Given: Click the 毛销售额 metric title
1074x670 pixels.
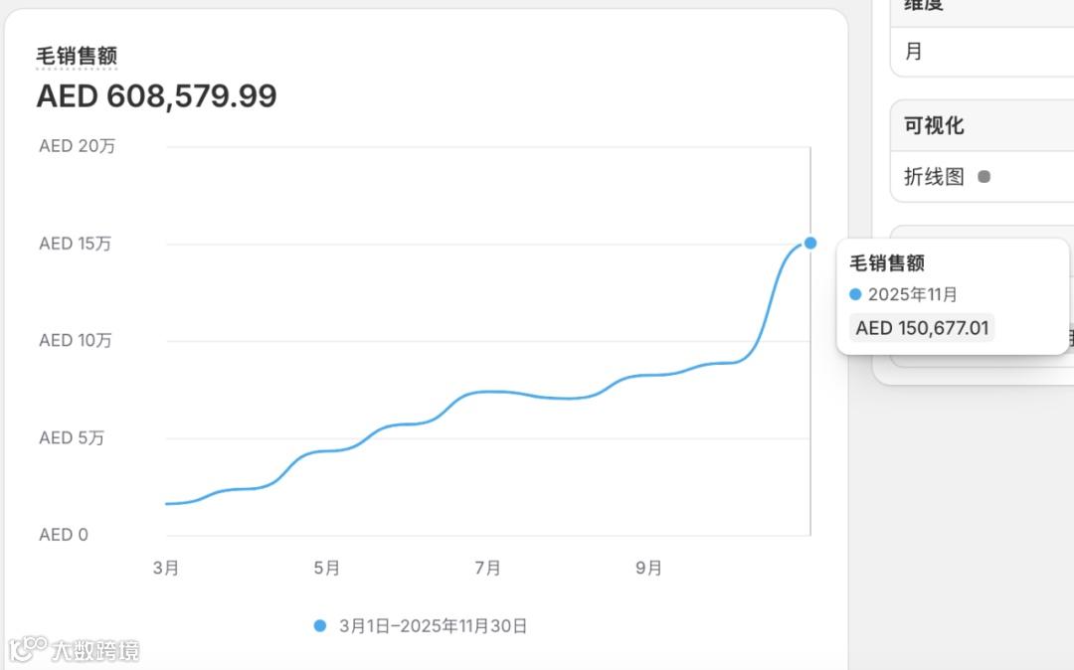Looking at the screenshot, I should (77, 56).
